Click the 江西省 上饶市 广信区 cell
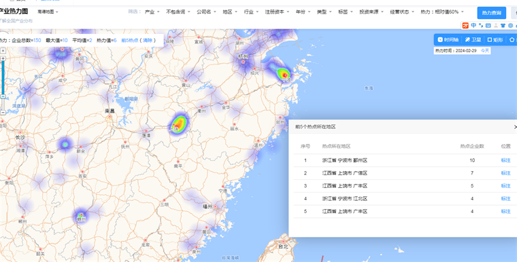This screenshot has width=517, height=262. [345, 173]
